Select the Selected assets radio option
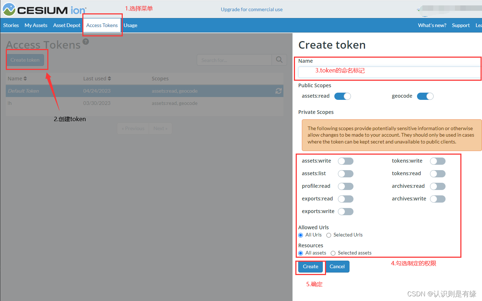This screenshot has height=301, width=482. pos(333,253)
